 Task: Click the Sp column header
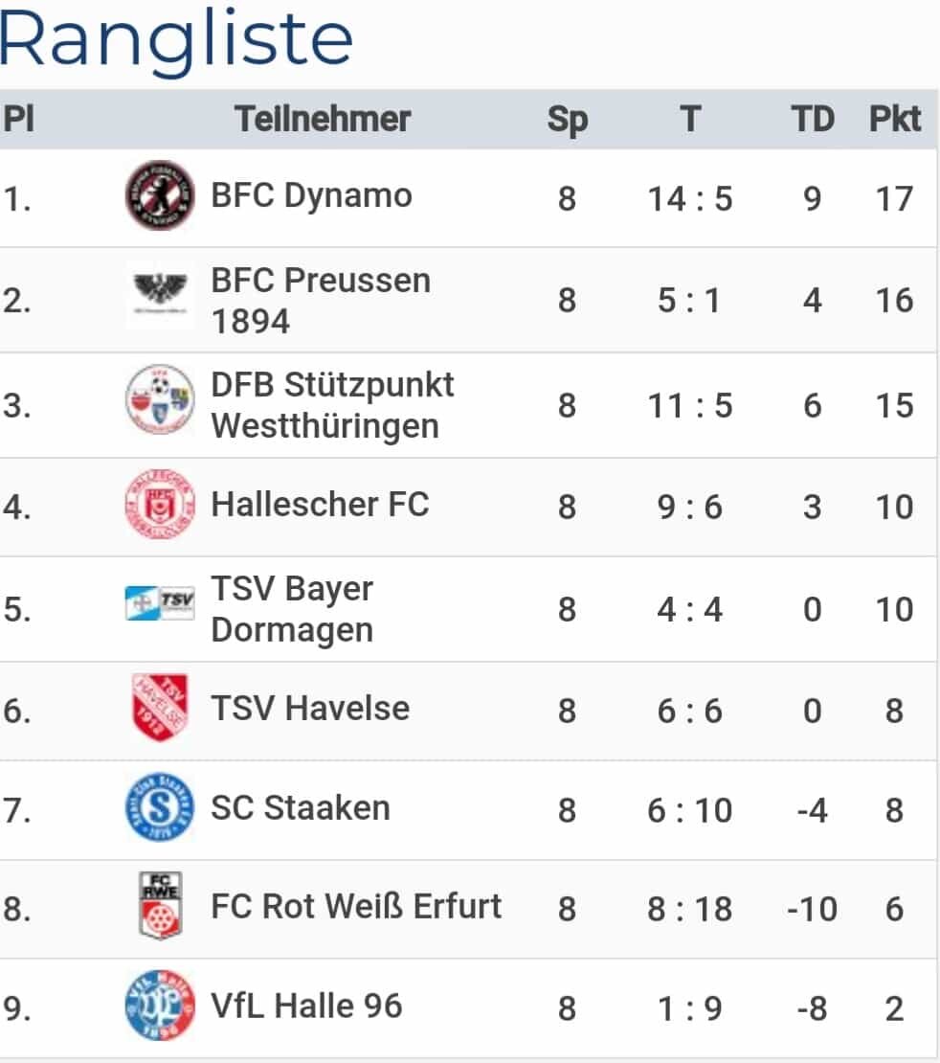(x=568, y=121)
